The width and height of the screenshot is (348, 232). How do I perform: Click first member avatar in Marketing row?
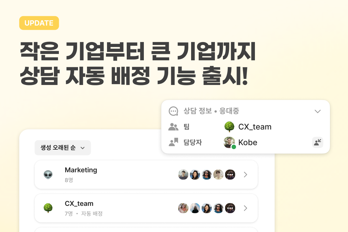point(183,175)
